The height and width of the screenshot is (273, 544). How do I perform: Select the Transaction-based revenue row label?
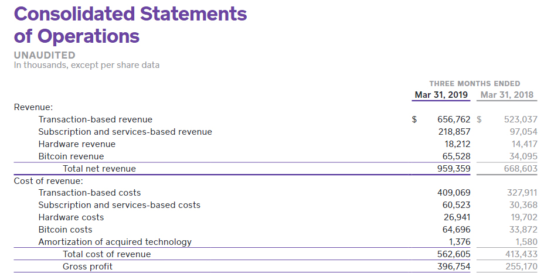coord(95,120)
